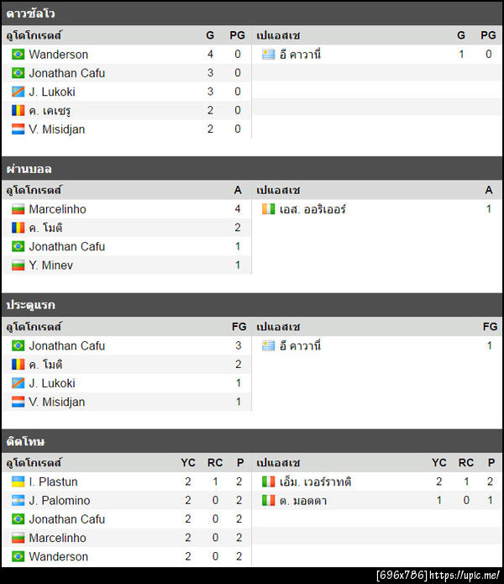
Task: Click the flag beside เอ็ม. เวอร์ราทติ
Action: [x=269, y=482]
